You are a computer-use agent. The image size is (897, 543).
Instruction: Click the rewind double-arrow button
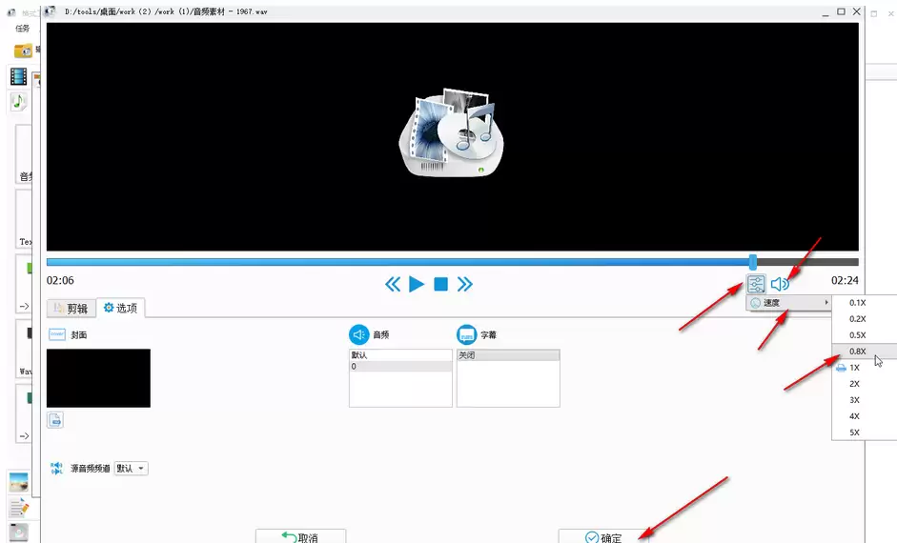[393, 284]
